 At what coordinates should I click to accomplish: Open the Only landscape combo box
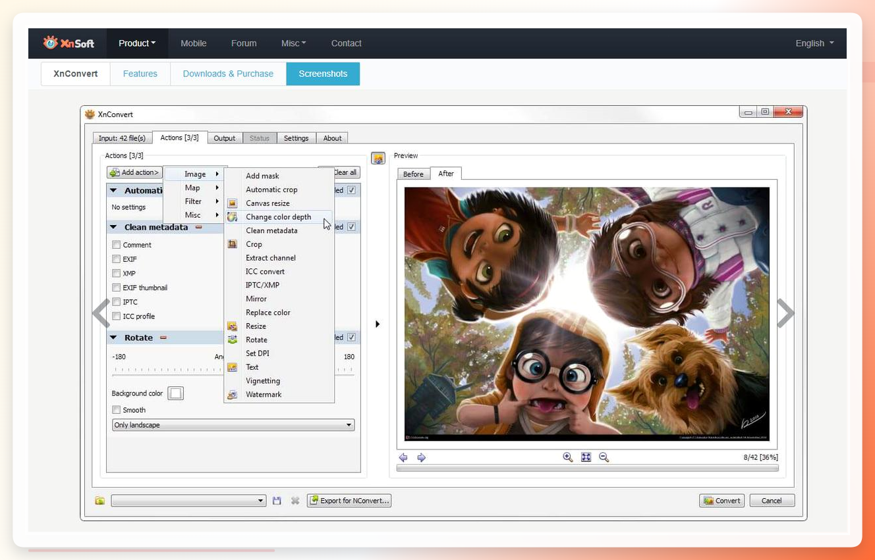click(x=233, y=425)
